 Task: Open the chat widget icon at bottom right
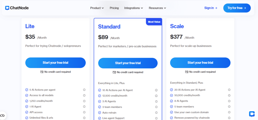[x=252, y=114]
